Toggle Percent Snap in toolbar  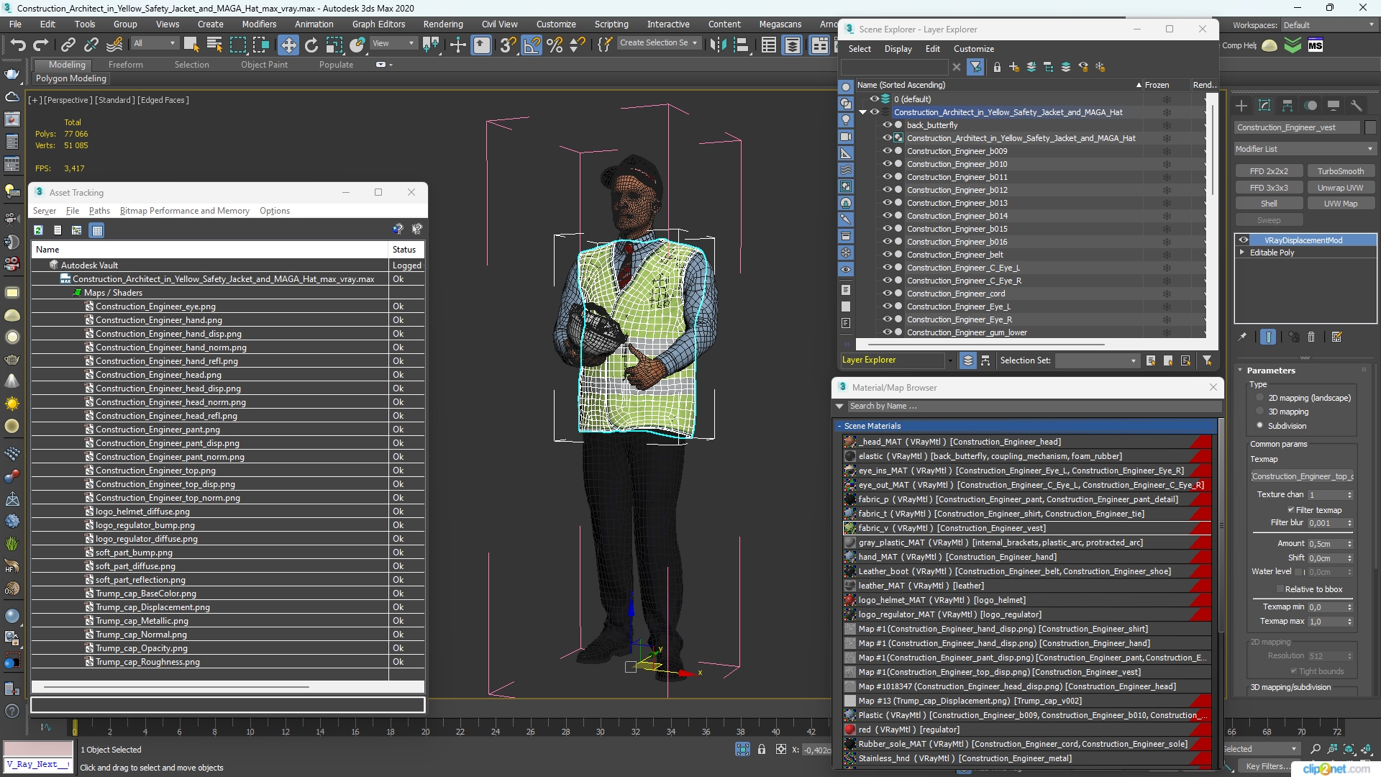[x=555, y=45]
